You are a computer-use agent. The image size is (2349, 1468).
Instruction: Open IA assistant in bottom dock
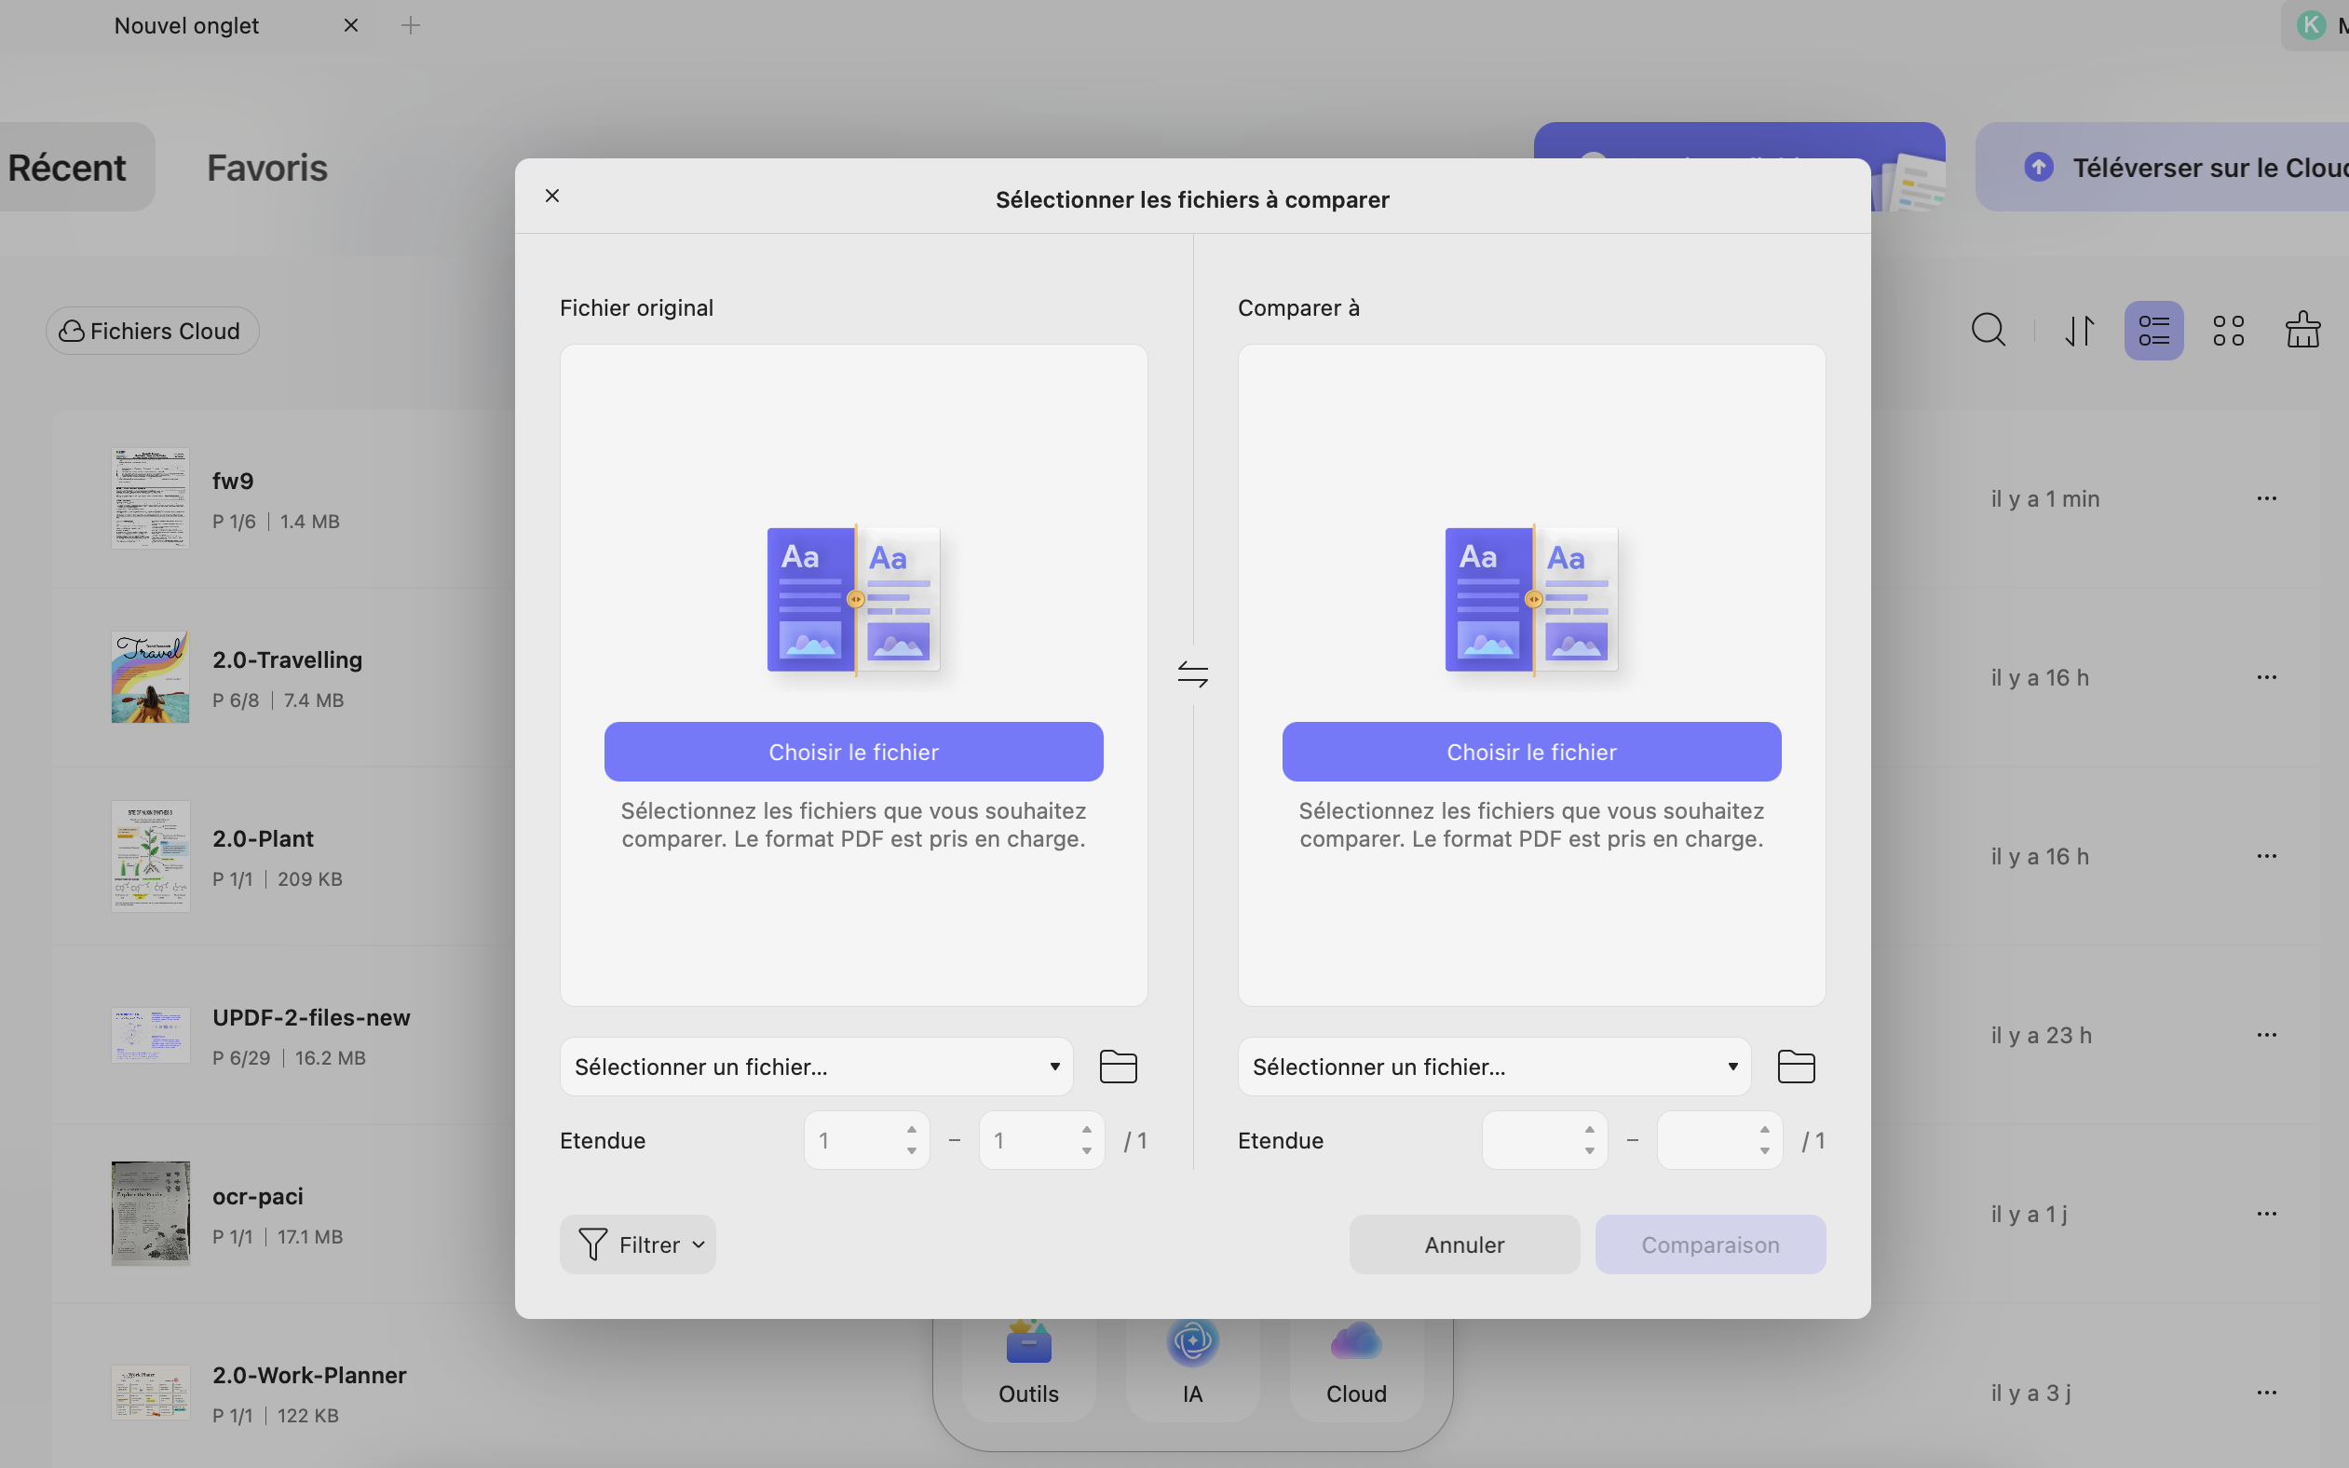(1192, 1370)
